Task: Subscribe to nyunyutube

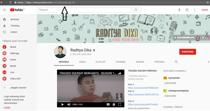Action: [x=170, y=83]
